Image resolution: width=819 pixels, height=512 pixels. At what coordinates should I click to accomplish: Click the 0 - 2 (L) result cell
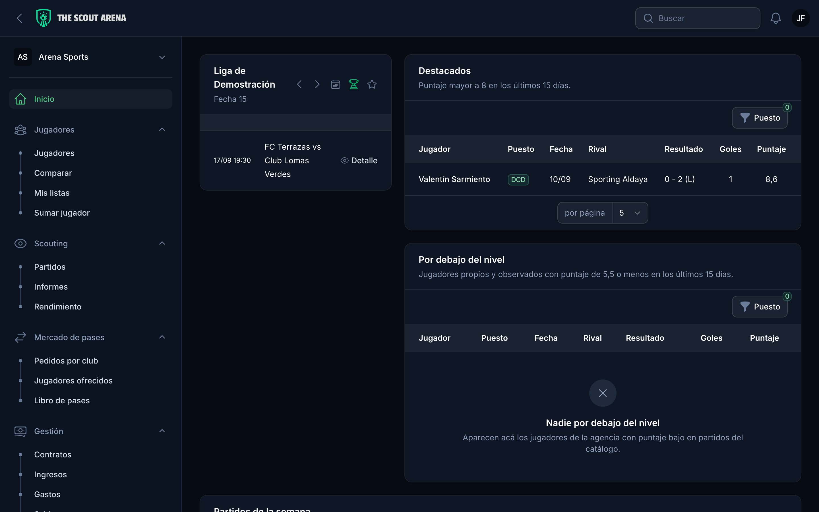pos(680,179)
